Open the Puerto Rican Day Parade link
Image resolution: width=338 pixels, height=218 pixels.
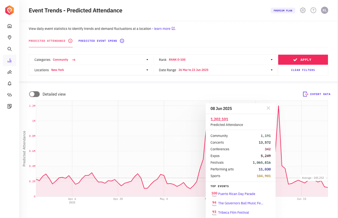[237, 194]
